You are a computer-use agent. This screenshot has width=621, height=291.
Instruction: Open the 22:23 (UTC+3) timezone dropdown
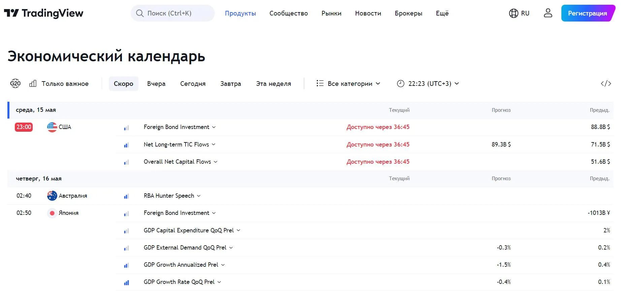[428, 84]
